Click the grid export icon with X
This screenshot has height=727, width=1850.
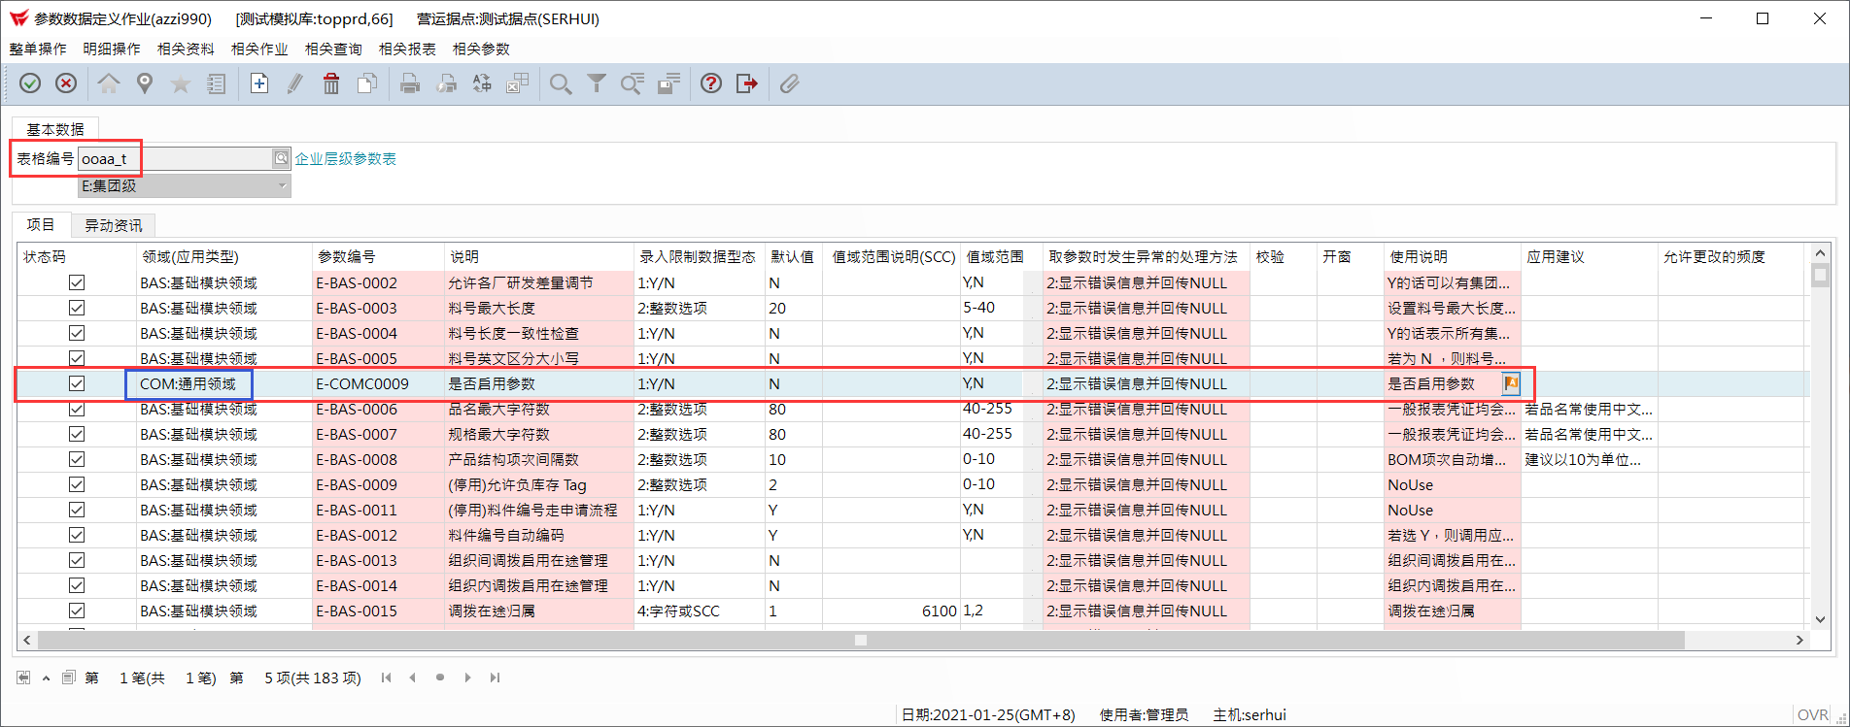(x=518, y=84)
